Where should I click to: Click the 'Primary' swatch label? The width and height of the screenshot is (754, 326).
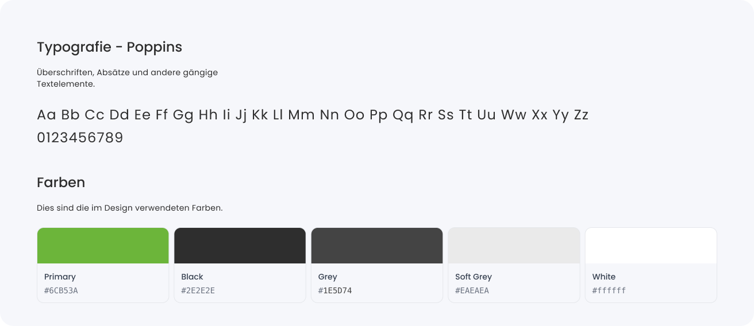(60, 277)
